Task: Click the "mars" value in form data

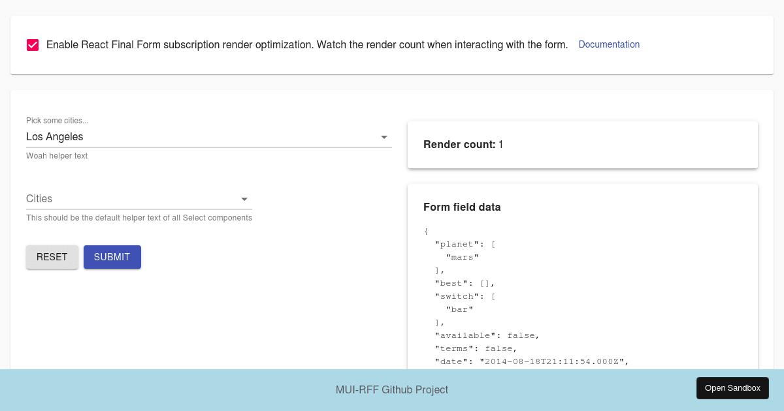Action: pyautogui.click(x=463, y=257)
